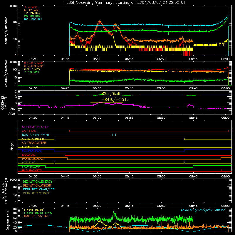Click the 'Degrees or %' axis title

click(8, 220)
